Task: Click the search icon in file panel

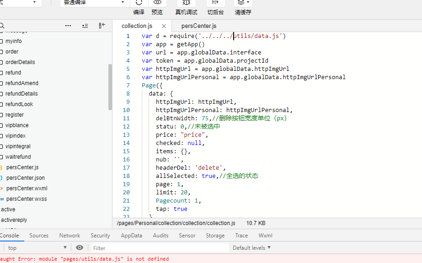Action: (2, 26)
